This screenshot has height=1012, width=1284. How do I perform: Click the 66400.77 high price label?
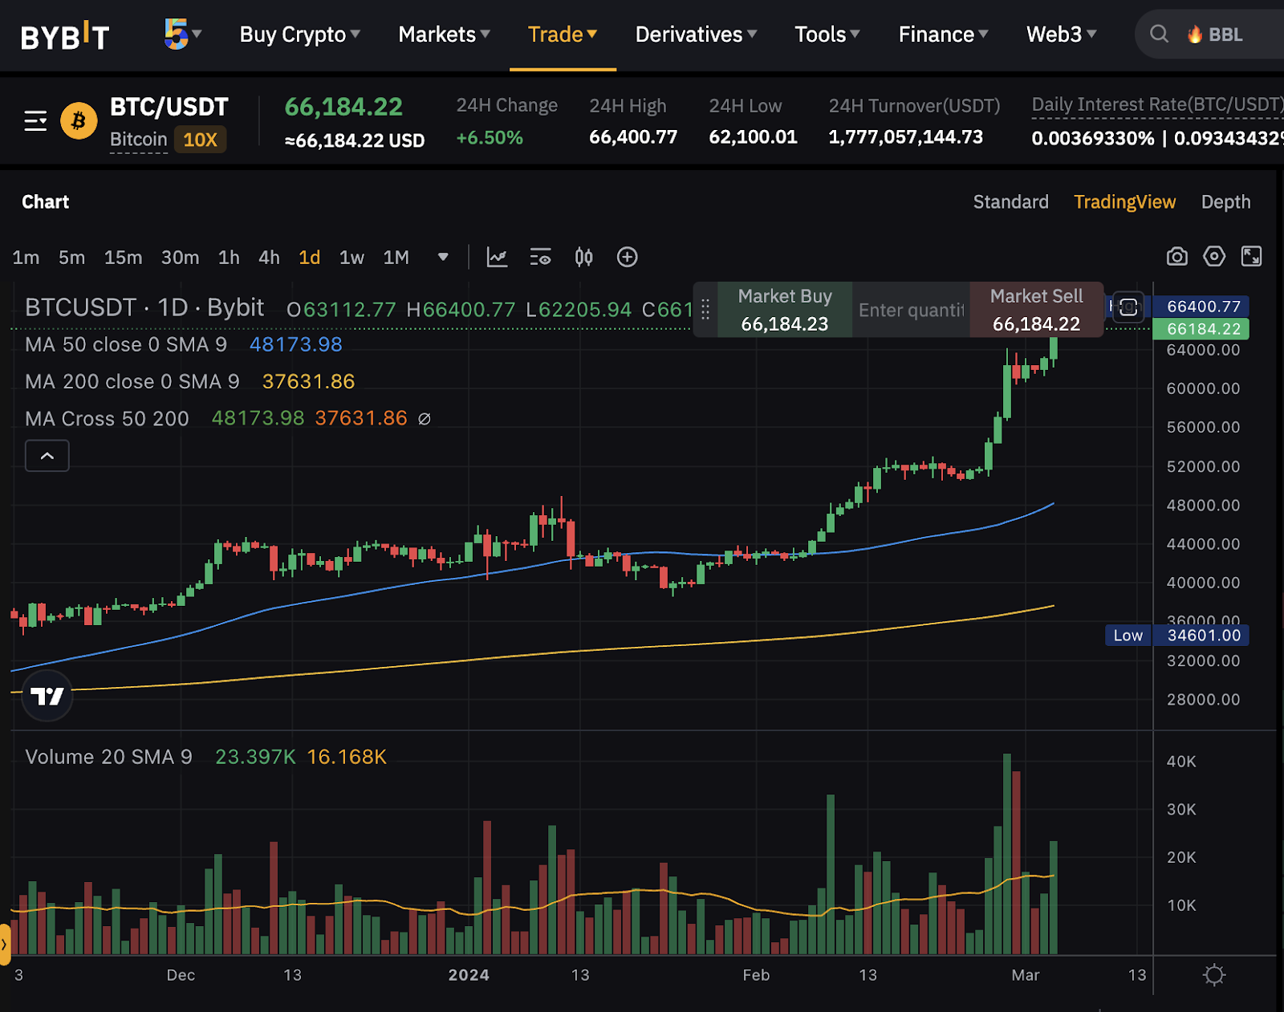click(1201, 307)
